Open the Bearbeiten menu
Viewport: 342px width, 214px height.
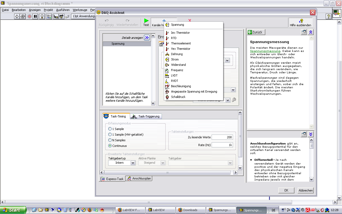tap(19, 10)
